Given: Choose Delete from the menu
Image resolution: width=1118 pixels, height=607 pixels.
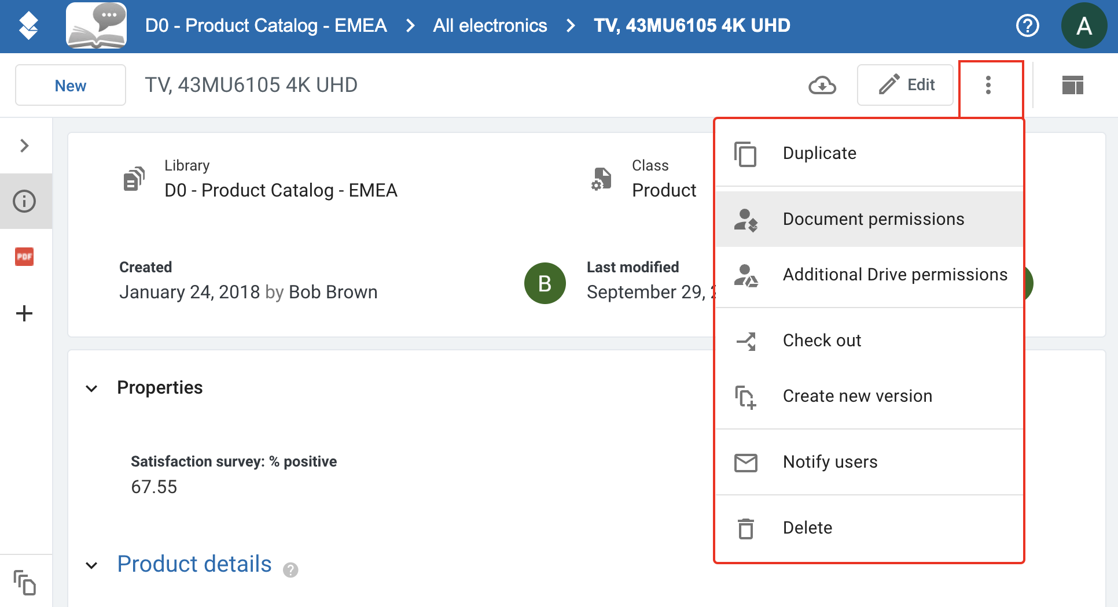Looking at the screenshot, I should [869, 528].
